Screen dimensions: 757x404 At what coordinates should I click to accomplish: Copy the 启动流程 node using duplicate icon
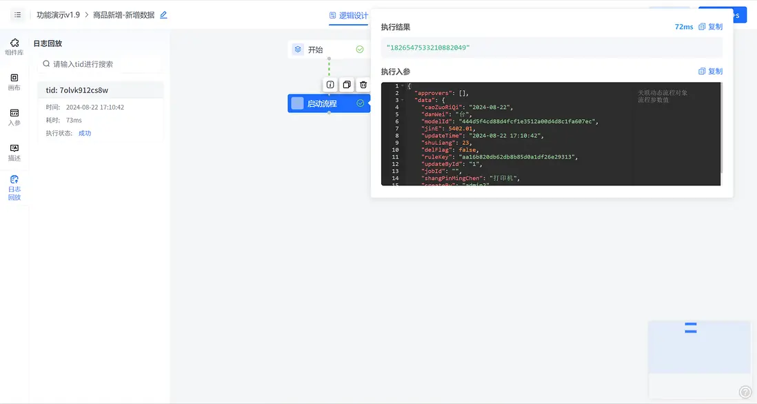(347, 85)
